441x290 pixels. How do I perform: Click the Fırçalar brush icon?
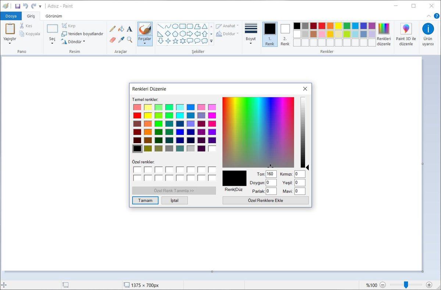click(x=144, y=29)
